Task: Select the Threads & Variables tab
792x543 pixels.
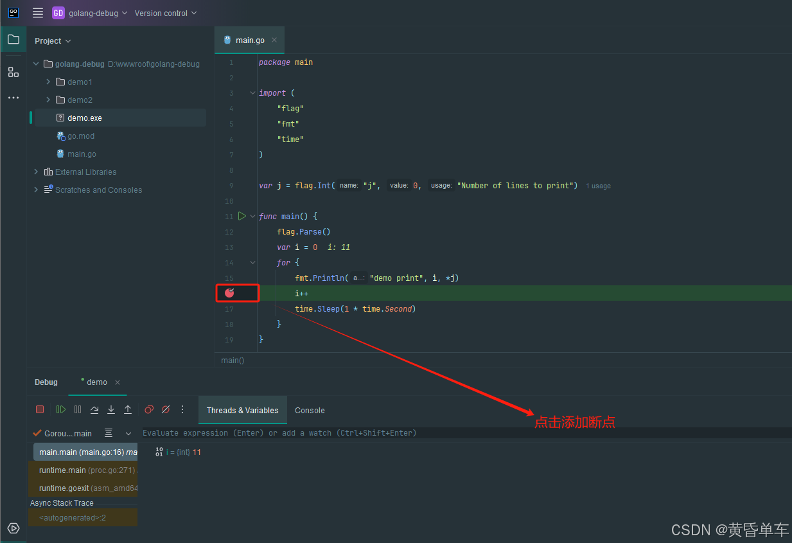Action: click(242, 411)
